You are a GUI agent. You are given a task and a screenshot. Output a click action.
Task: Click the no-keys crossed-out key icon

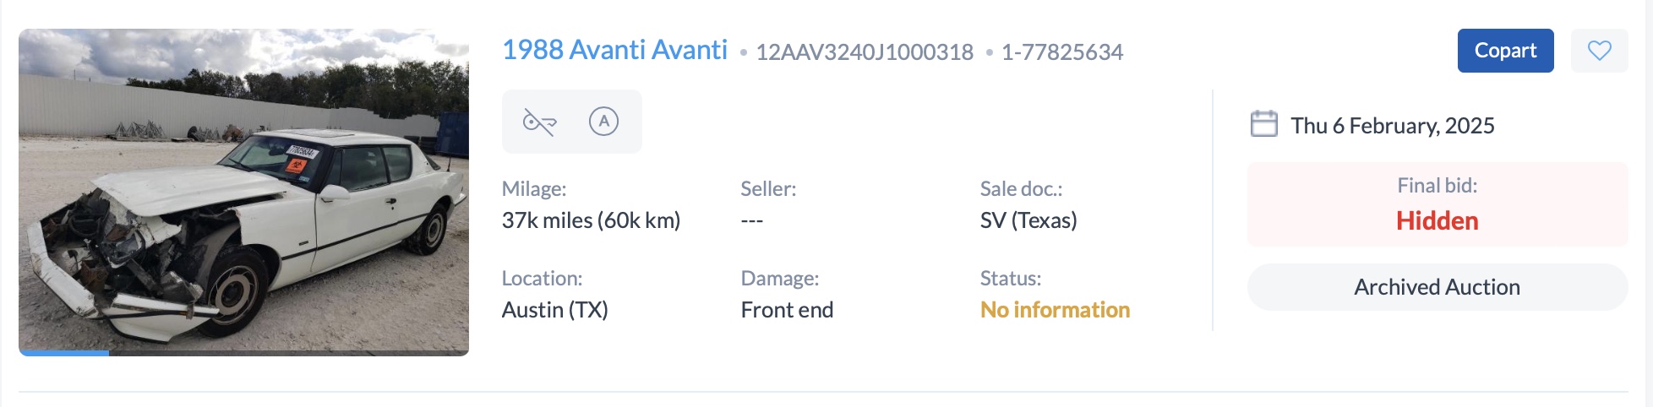pyautogui.click(x=539, y=122)
